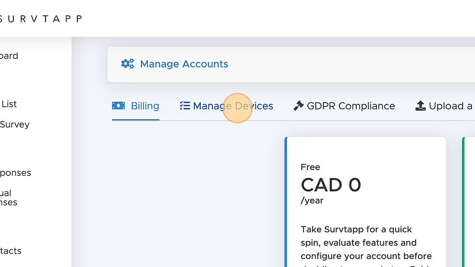Click the SURVTAPP logo text
The image size is (475, 267).
[x=41, y=19]
